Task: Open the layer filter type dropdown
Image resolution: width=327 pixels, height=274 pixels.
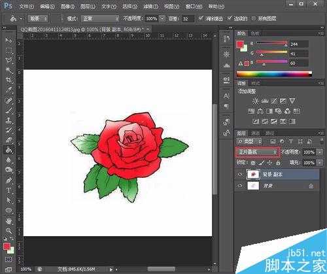Action: (x=249, y=141)
